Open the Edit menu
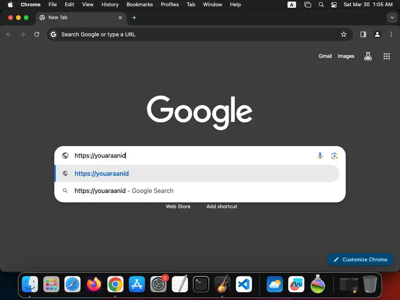Screen dimensions: 400x300 coord(69,5)
